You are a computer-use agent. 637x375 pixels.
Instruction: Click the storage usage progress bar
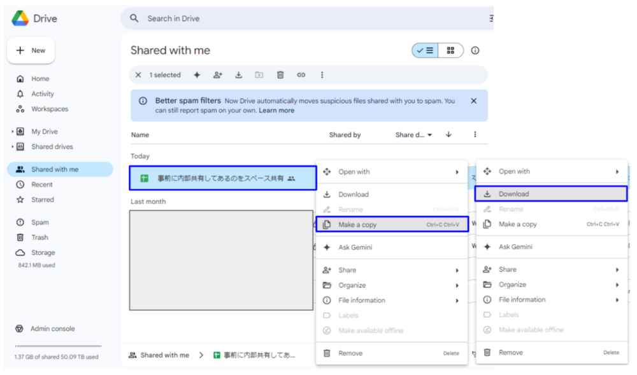57,345
